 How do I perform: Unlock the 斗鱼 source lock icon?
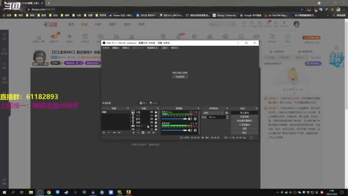coord(156,112)
